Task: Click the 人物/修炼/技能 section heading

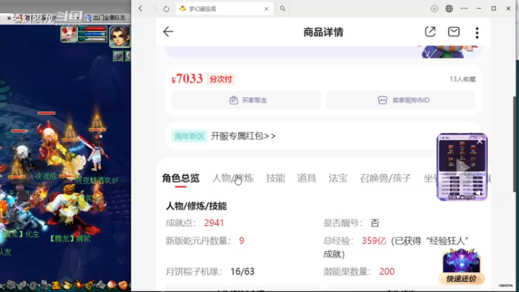Action: [x=196, y=206]
